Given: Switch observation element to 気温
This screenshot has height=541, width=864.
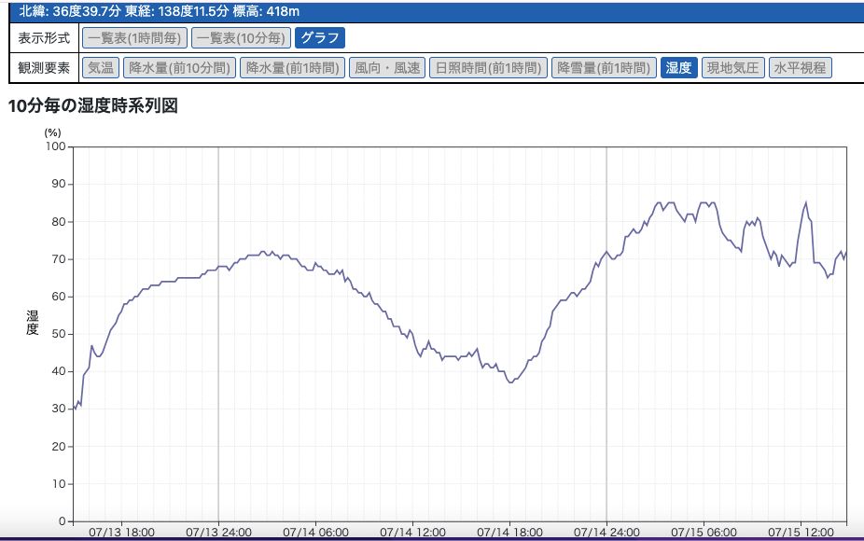Looking at the screenshot, I should (101, 68).
